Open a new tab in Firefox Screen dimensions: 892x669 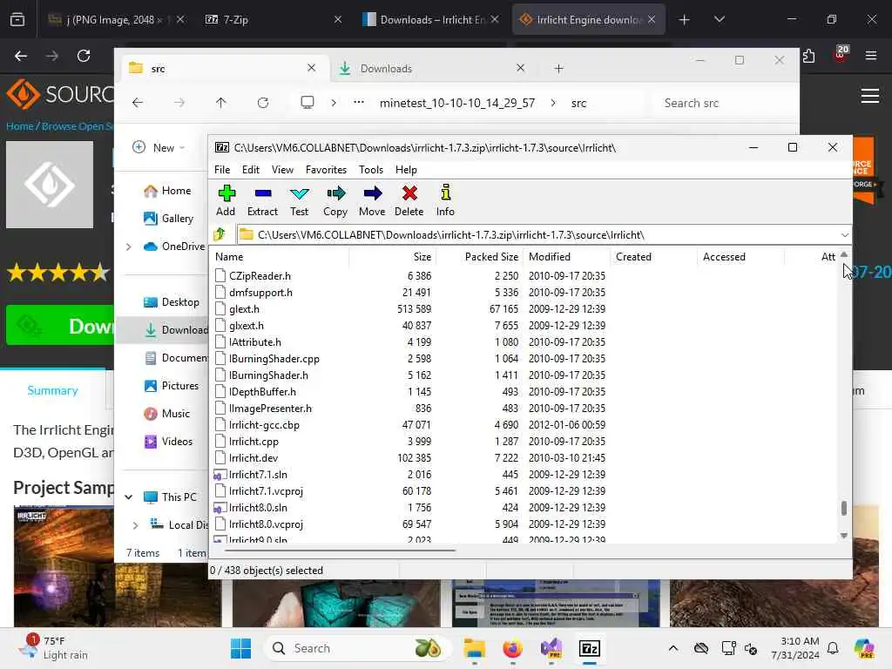[x=685, y=19]
